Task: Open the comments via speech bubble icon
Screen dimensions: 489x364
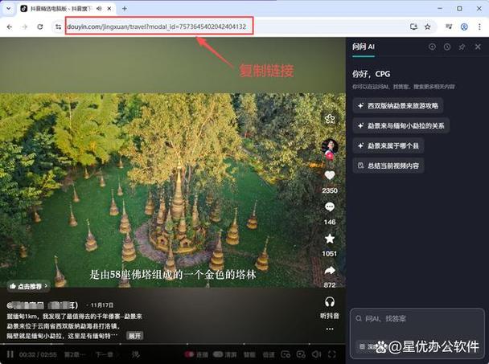Action: click(x=329, y=207)
